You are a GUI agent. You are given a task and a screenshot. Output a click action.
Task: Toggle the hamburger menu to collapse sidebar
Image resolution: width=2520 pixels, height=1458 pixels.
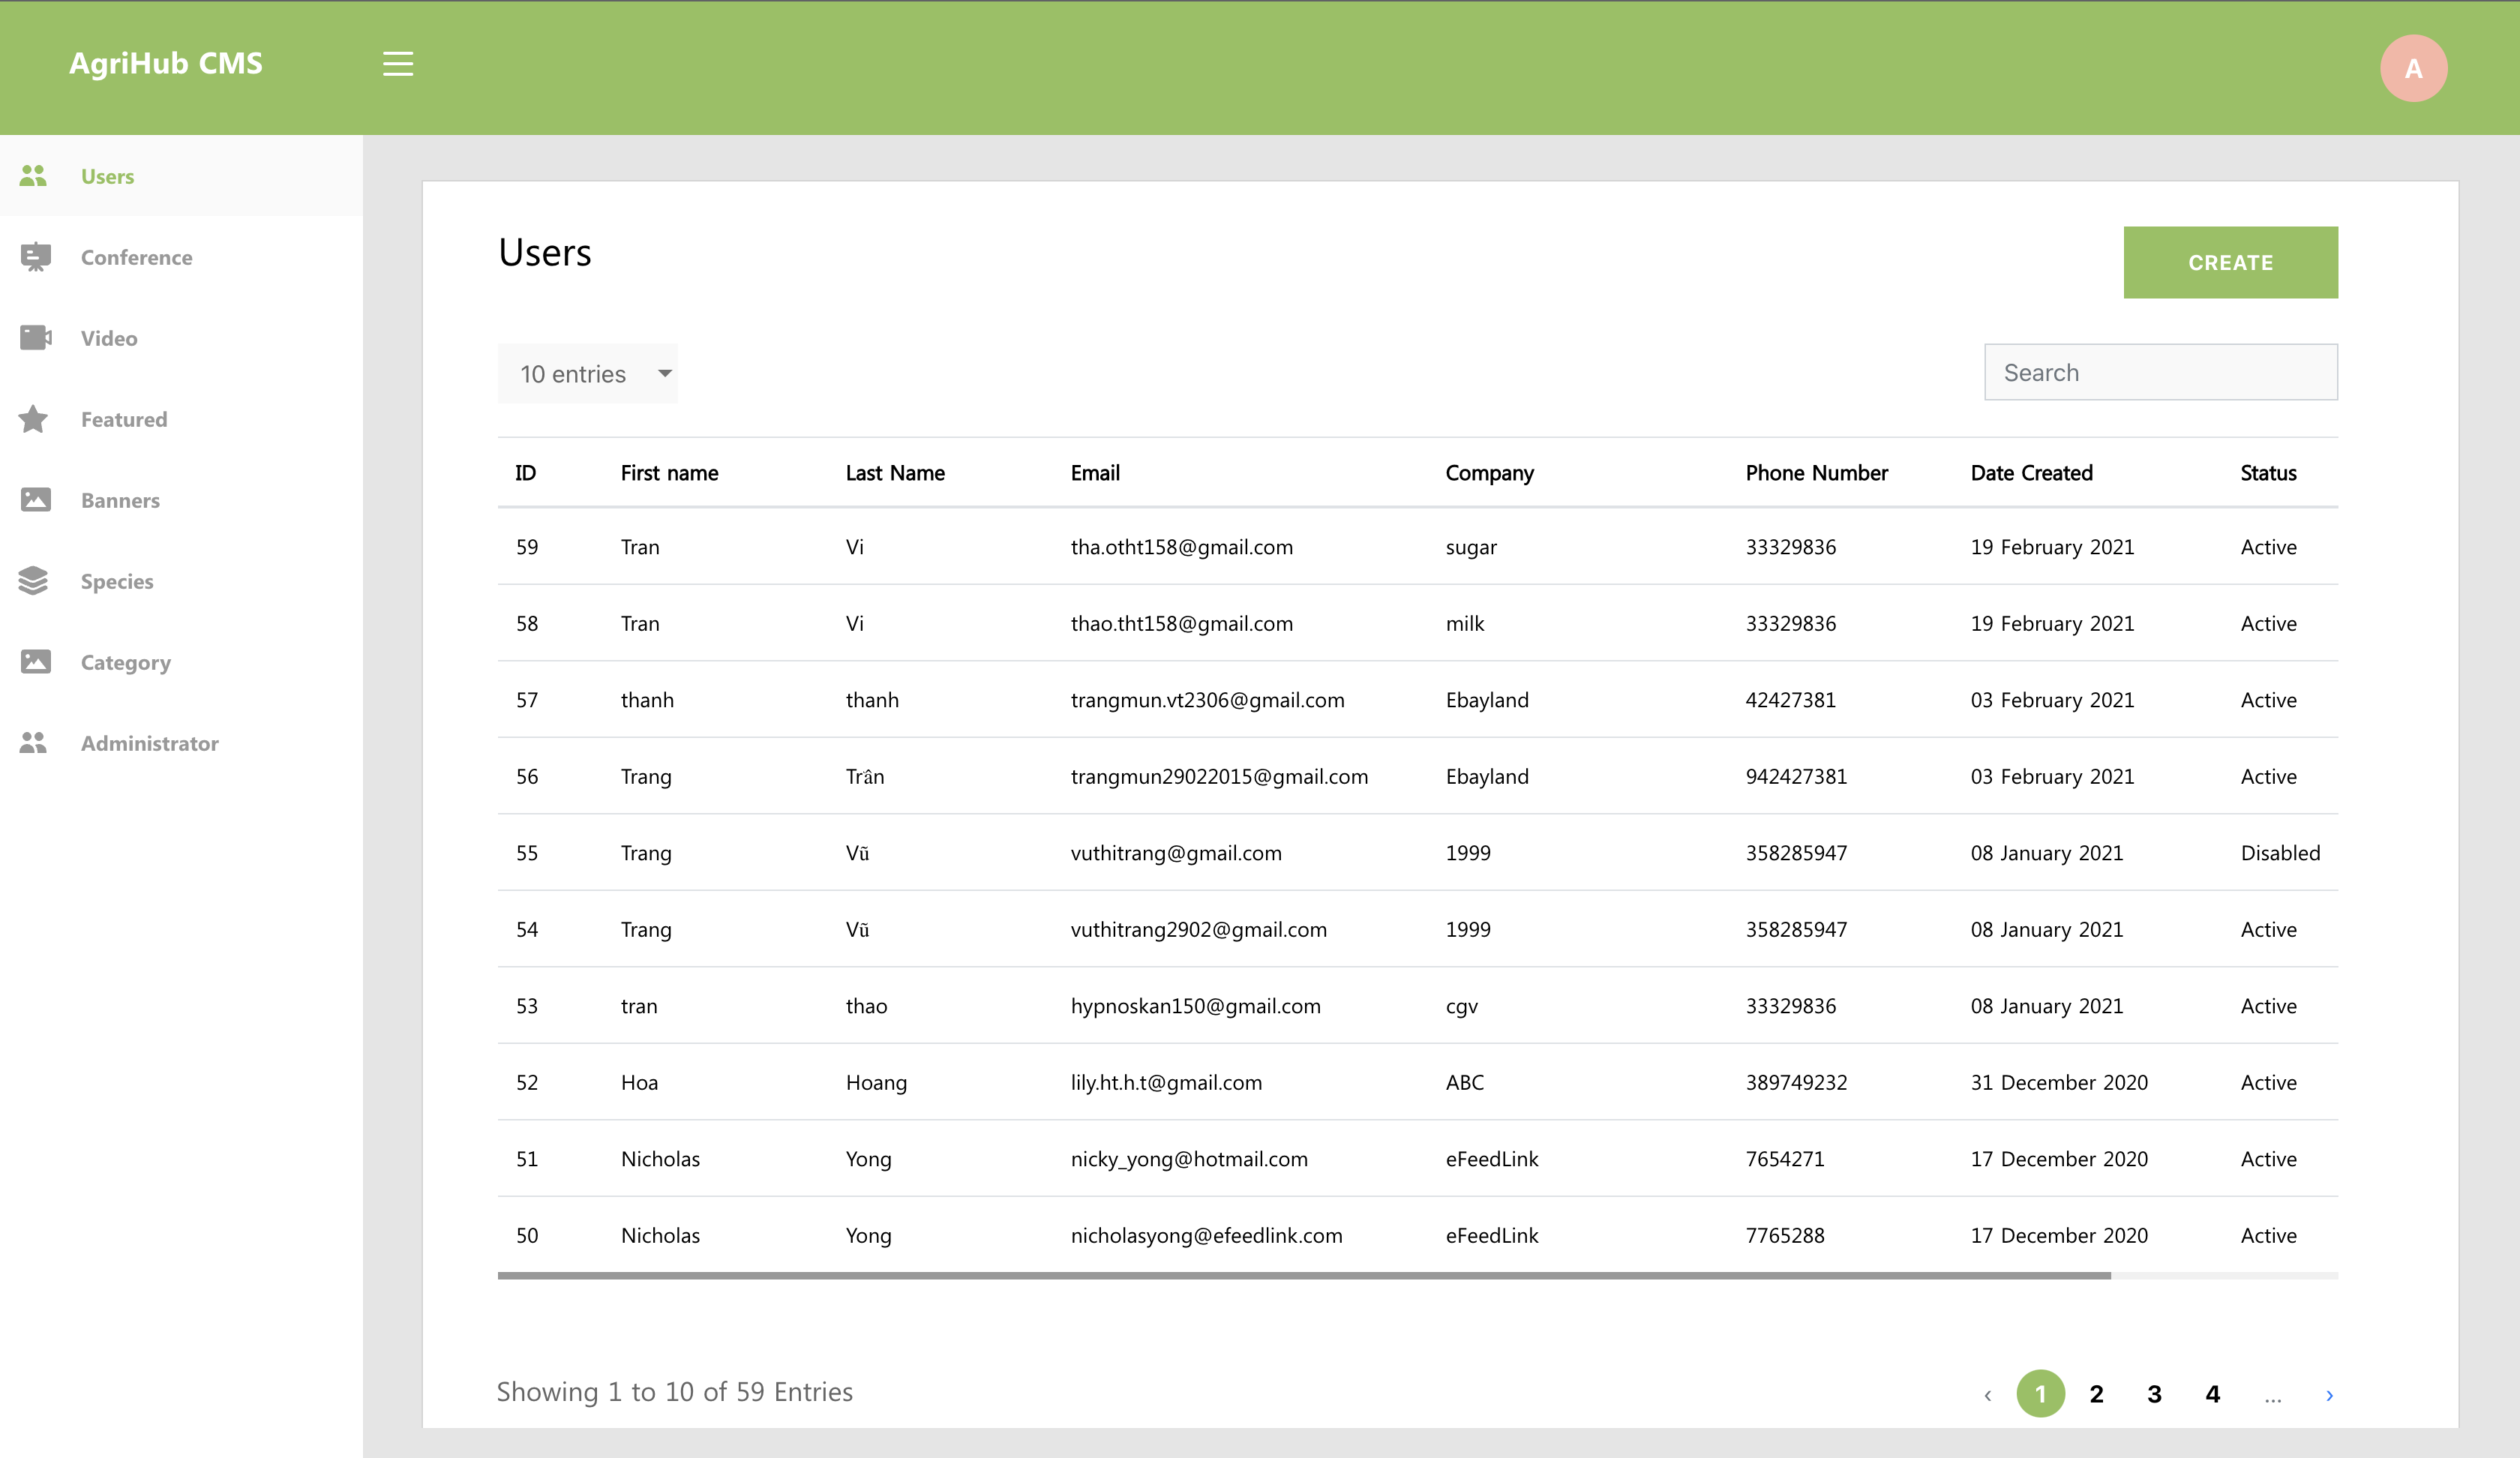398,64
